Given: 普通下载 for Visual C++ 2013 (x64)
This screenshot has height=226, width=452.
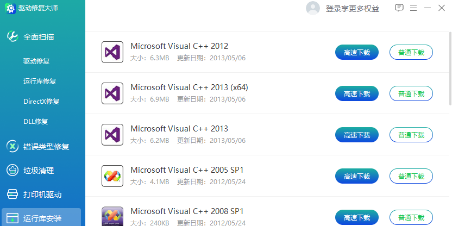Looking at the screenshot, I should tap(411, 93).
